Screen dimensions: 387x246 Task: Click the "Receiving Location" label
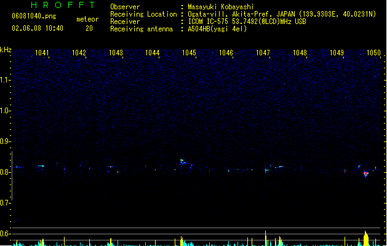click(x=143, y=14)
